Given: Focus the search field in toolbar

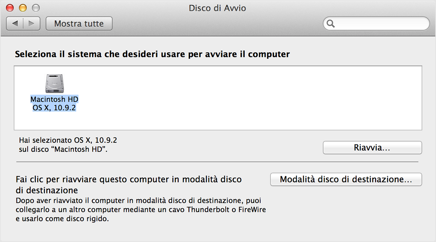Looking at the screenshot, I should coord(376,24).
